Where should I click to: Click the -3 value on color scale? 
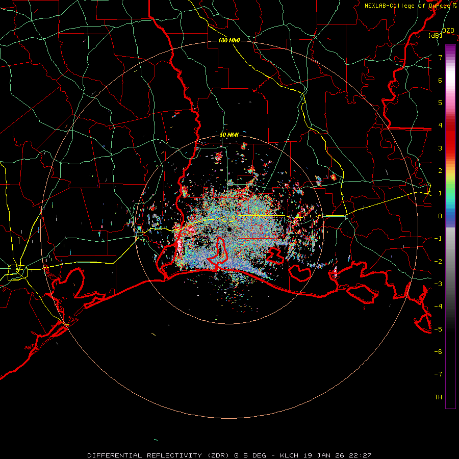pos(438,284)
